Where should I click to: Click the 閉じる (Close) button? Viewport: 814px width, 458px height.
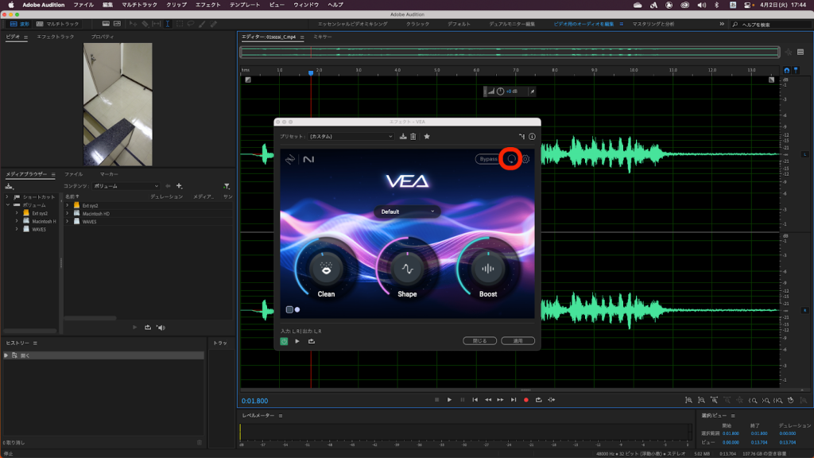(x=479, y=340)
